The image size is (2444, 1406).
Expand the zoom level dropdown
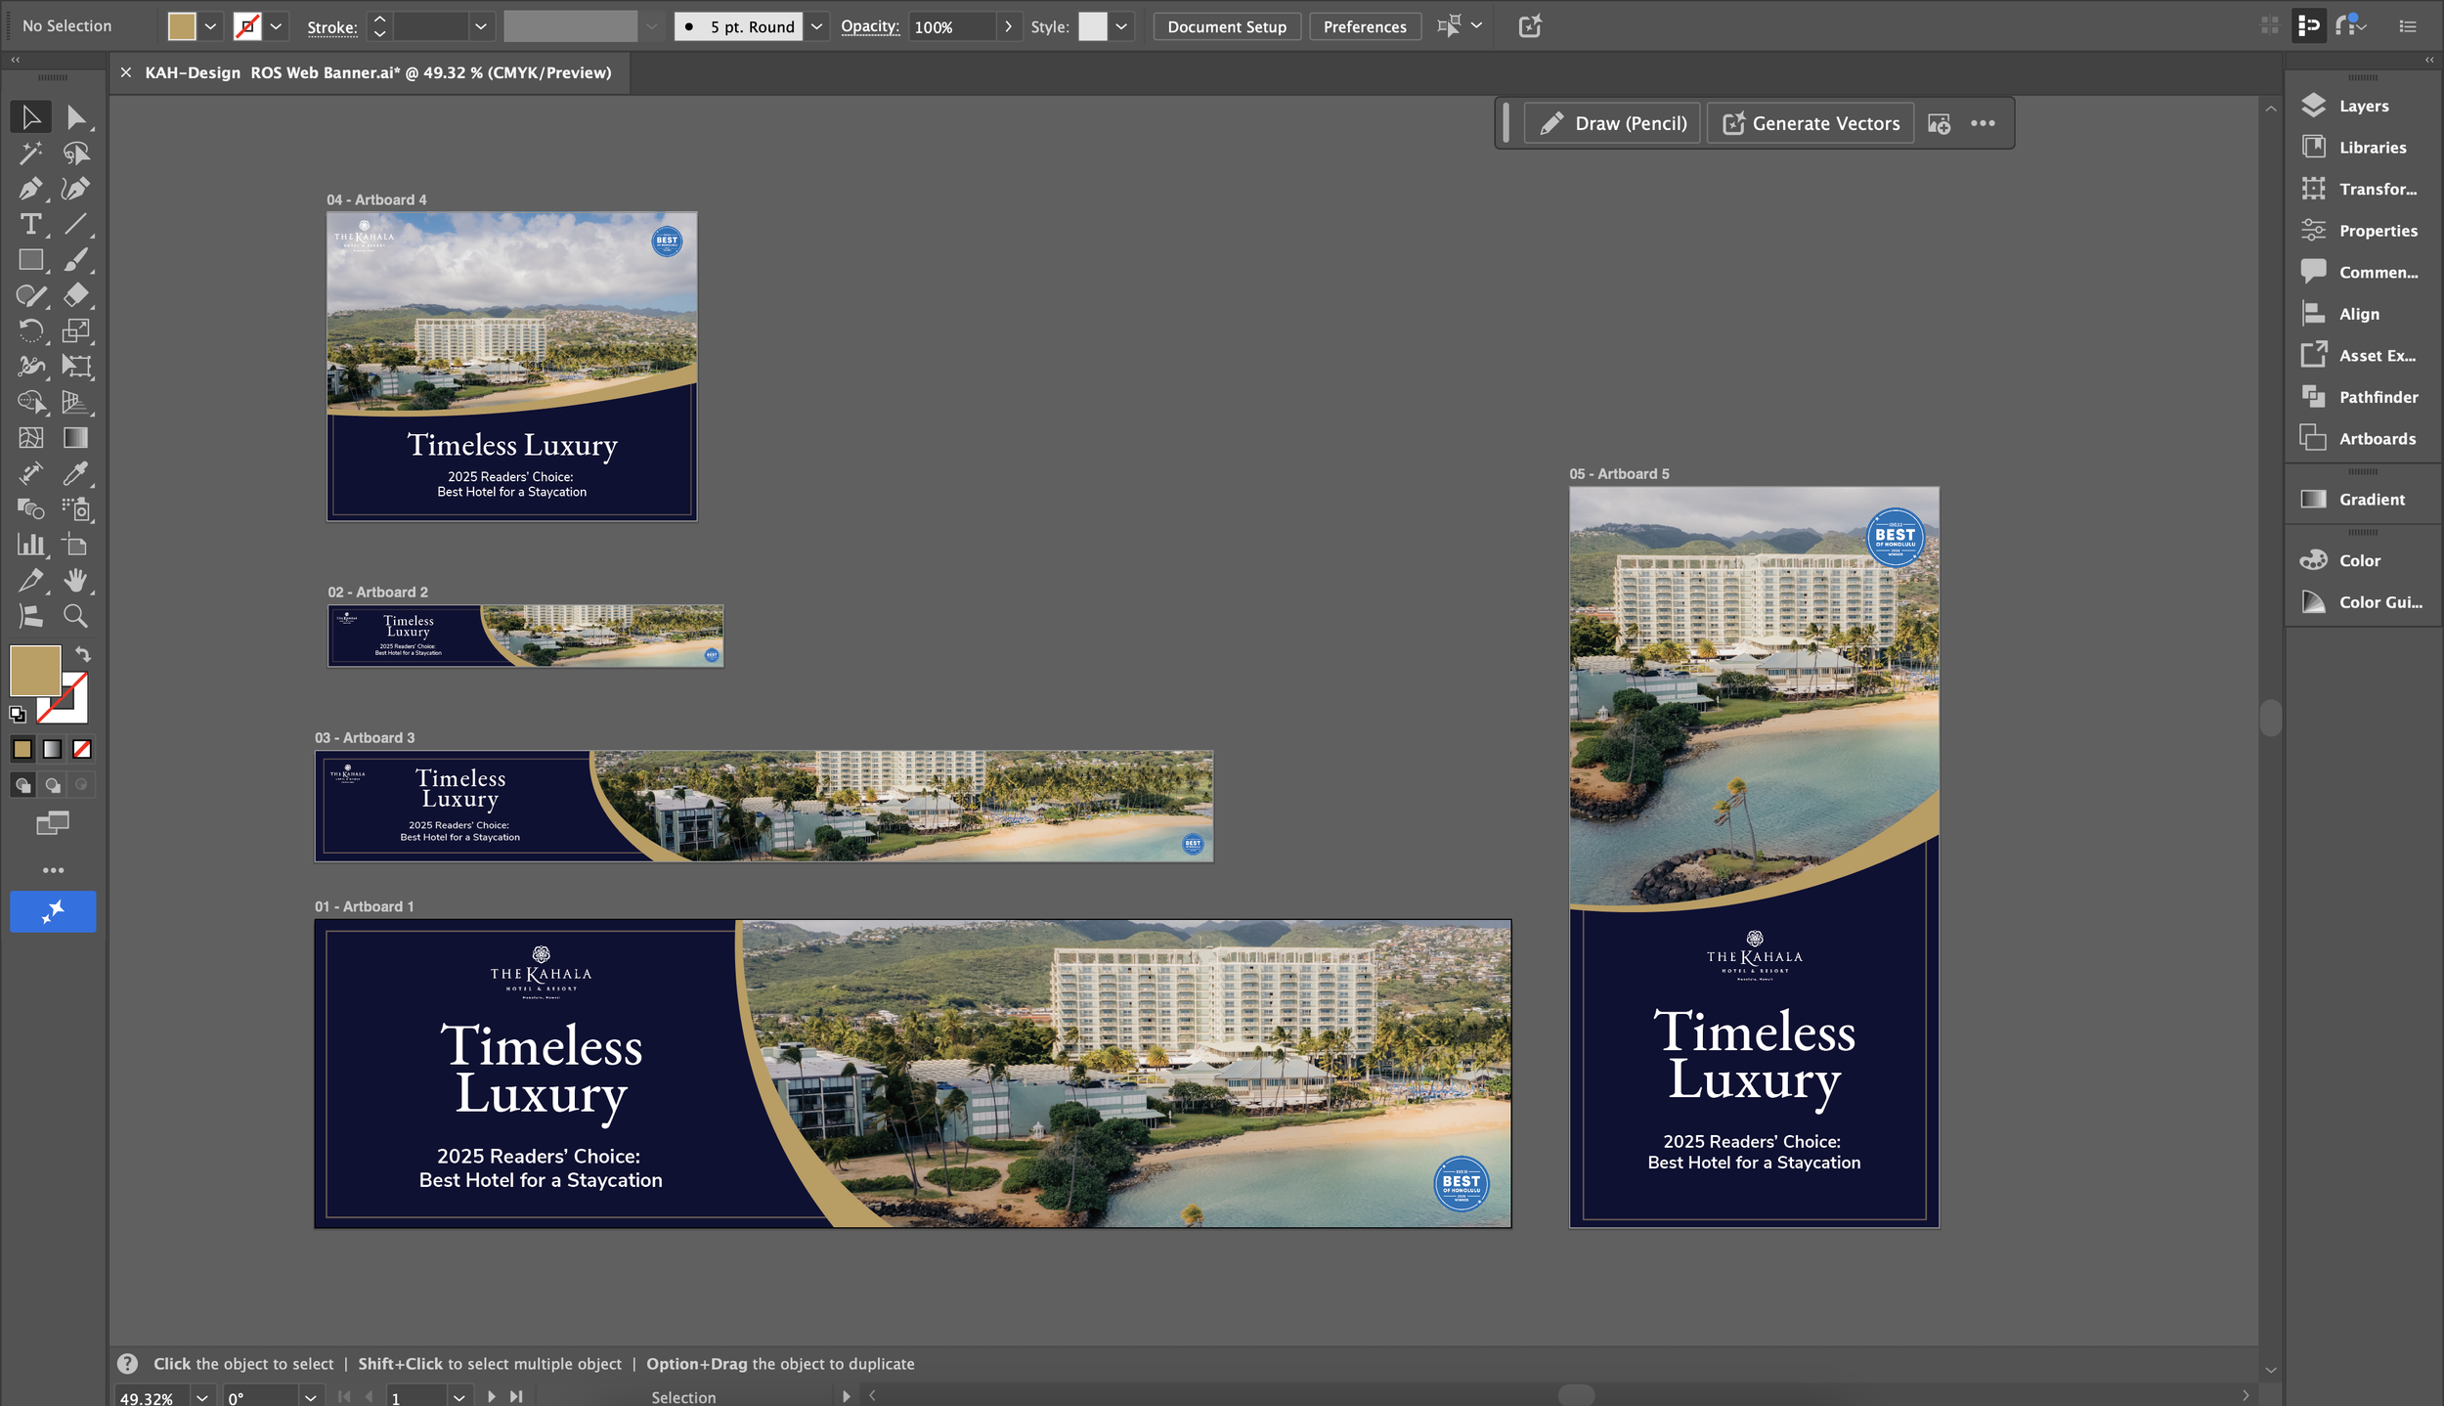pyautogui.click(x=201, y=1397)
